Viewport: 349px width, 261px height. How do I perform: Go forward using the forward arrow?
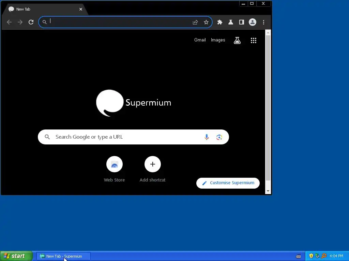click(x=20, y=22)
